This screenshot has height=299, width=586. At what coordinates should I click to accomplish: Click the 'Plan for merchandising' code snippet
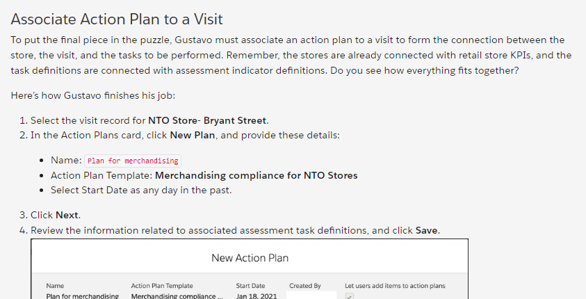coord(133,161)
